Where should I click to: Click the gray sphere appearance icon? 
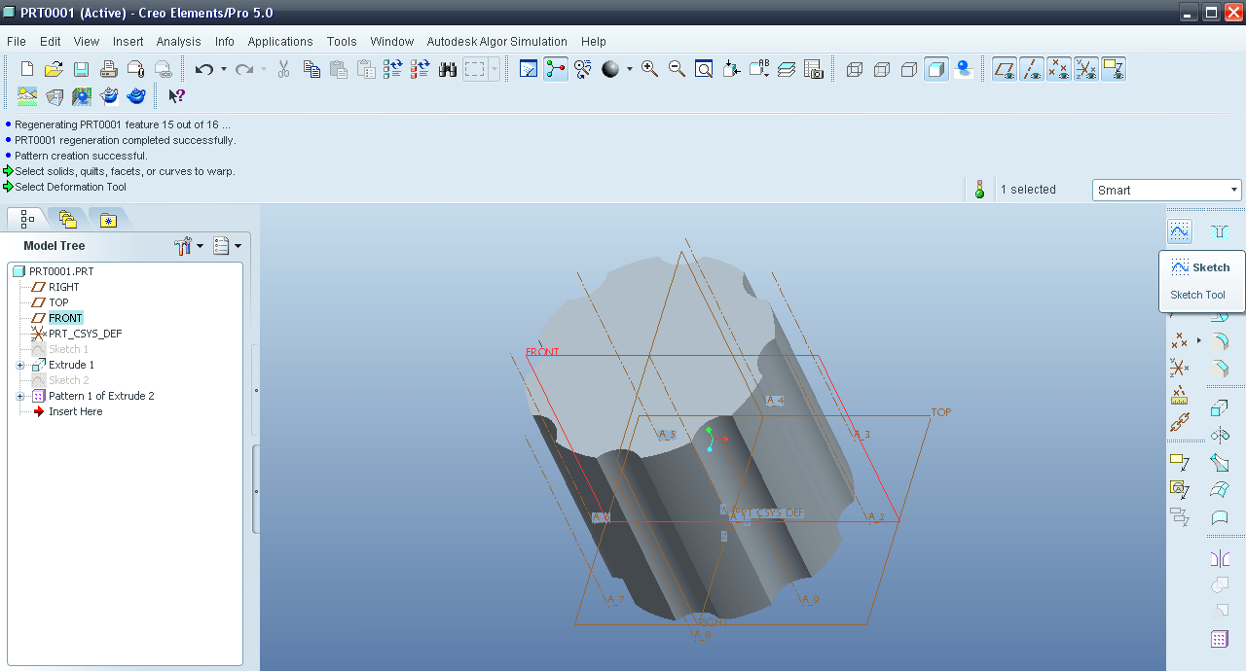click(610, 69)
